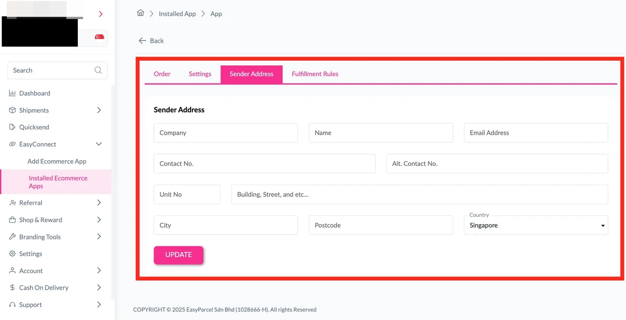This screenshot has height=320, width=626.
Task: Expand the Shipments sidebar section
Action: click(x=99, y=110)
